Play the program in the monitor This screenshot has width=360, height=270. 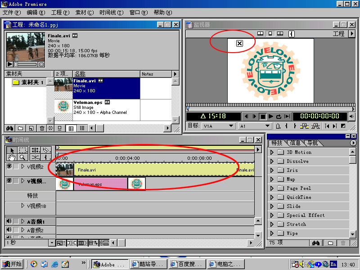[271, 117]
